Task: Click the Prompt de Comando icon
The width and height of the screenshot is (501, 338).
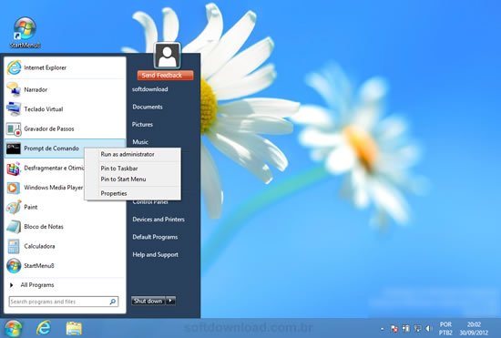Action: 14,149
